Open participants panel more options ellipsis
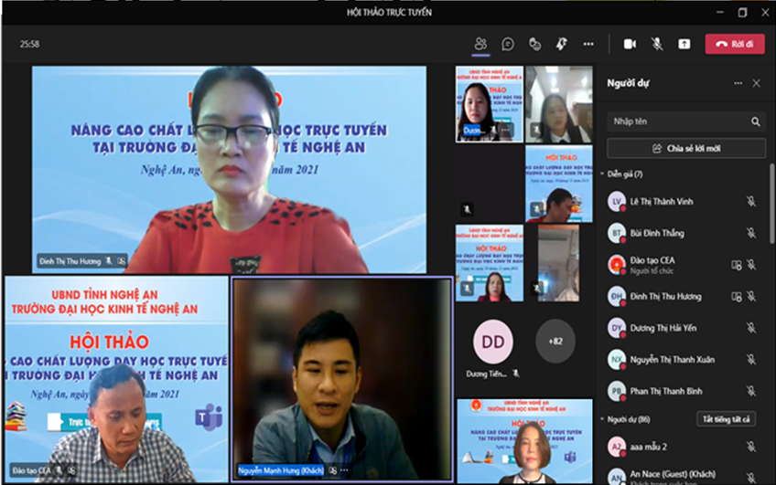The image size is (776, 485). pos(738,83)
